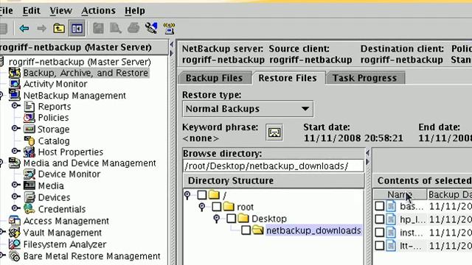Collapse the Desktop directory node
Viewport: 472px width, 265px height.
(217, 219)
